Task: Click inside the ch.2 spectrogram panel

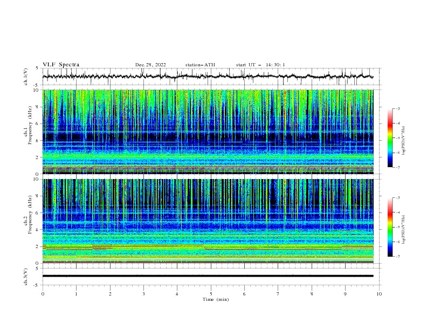Action: [208, 221]
